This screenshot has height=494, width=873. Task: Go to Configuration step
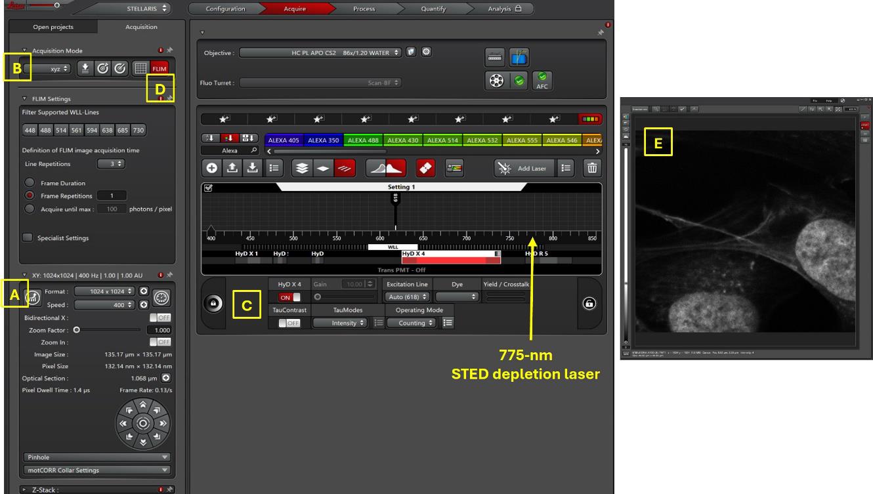(225, 9)
